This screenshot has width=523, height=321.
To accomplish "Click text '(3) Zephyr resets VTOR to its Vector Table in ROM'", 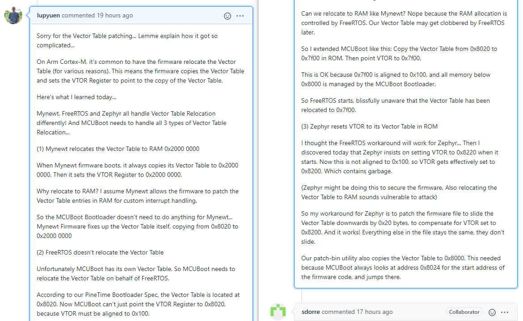I will pos(370,126).
